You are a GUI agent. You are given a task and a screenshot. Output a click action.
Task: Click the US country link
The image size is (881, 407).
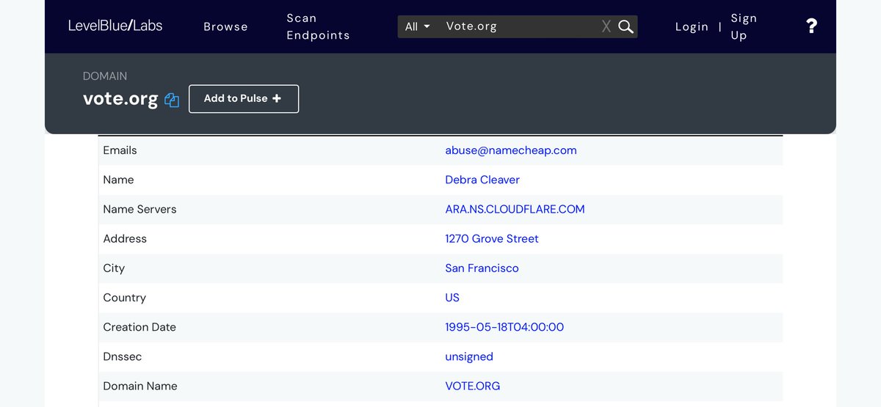pos(452,298)
